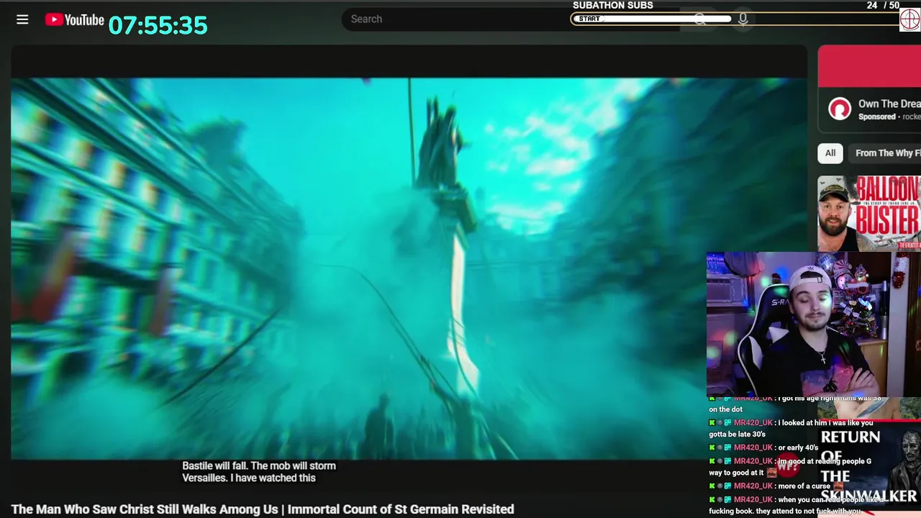Select the 'From The Why Files' chip
Screen dimensions: 921x518
[x=886, y=153]
